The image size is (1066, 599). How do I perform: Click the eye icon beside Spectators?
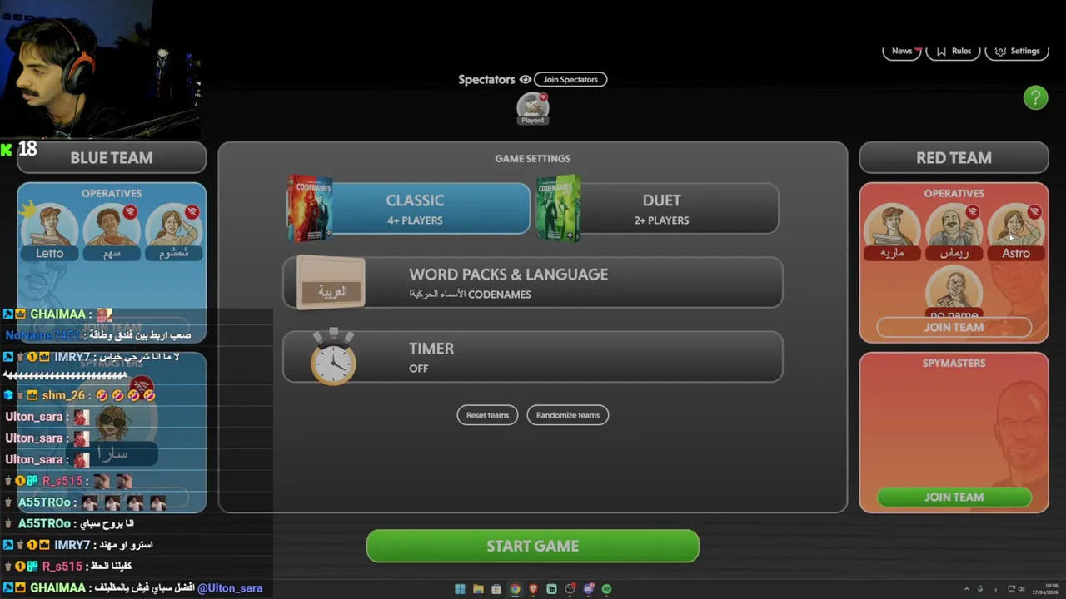[526, 80]
